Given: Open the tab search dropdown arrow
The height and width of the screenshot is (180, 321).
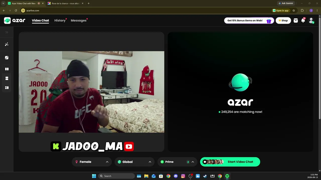Looking at the screenshot, I should tap(3, 3).
